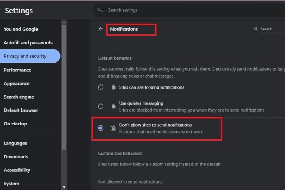This screenshot has height=190, width=285.
Task: Click the bell icon for Sites can ask
Action: click(114, 87)
